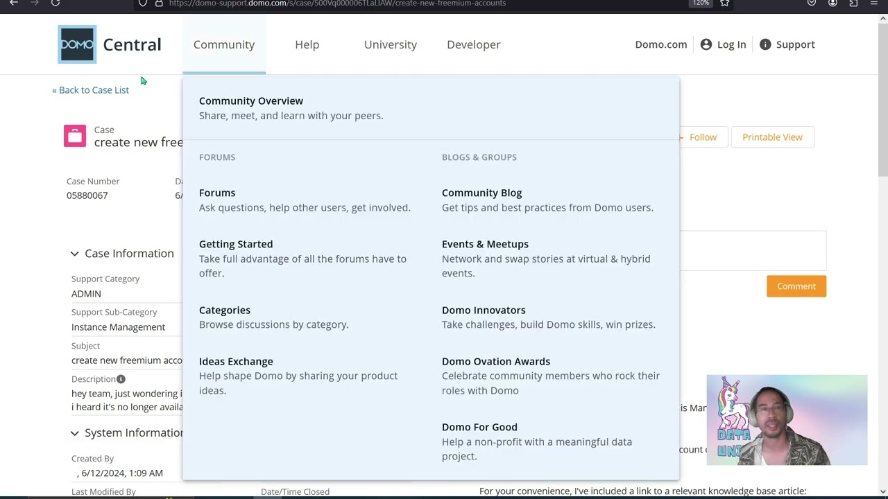Open Community Overview
Screen dimensions: 888x499
click(251, 101)
